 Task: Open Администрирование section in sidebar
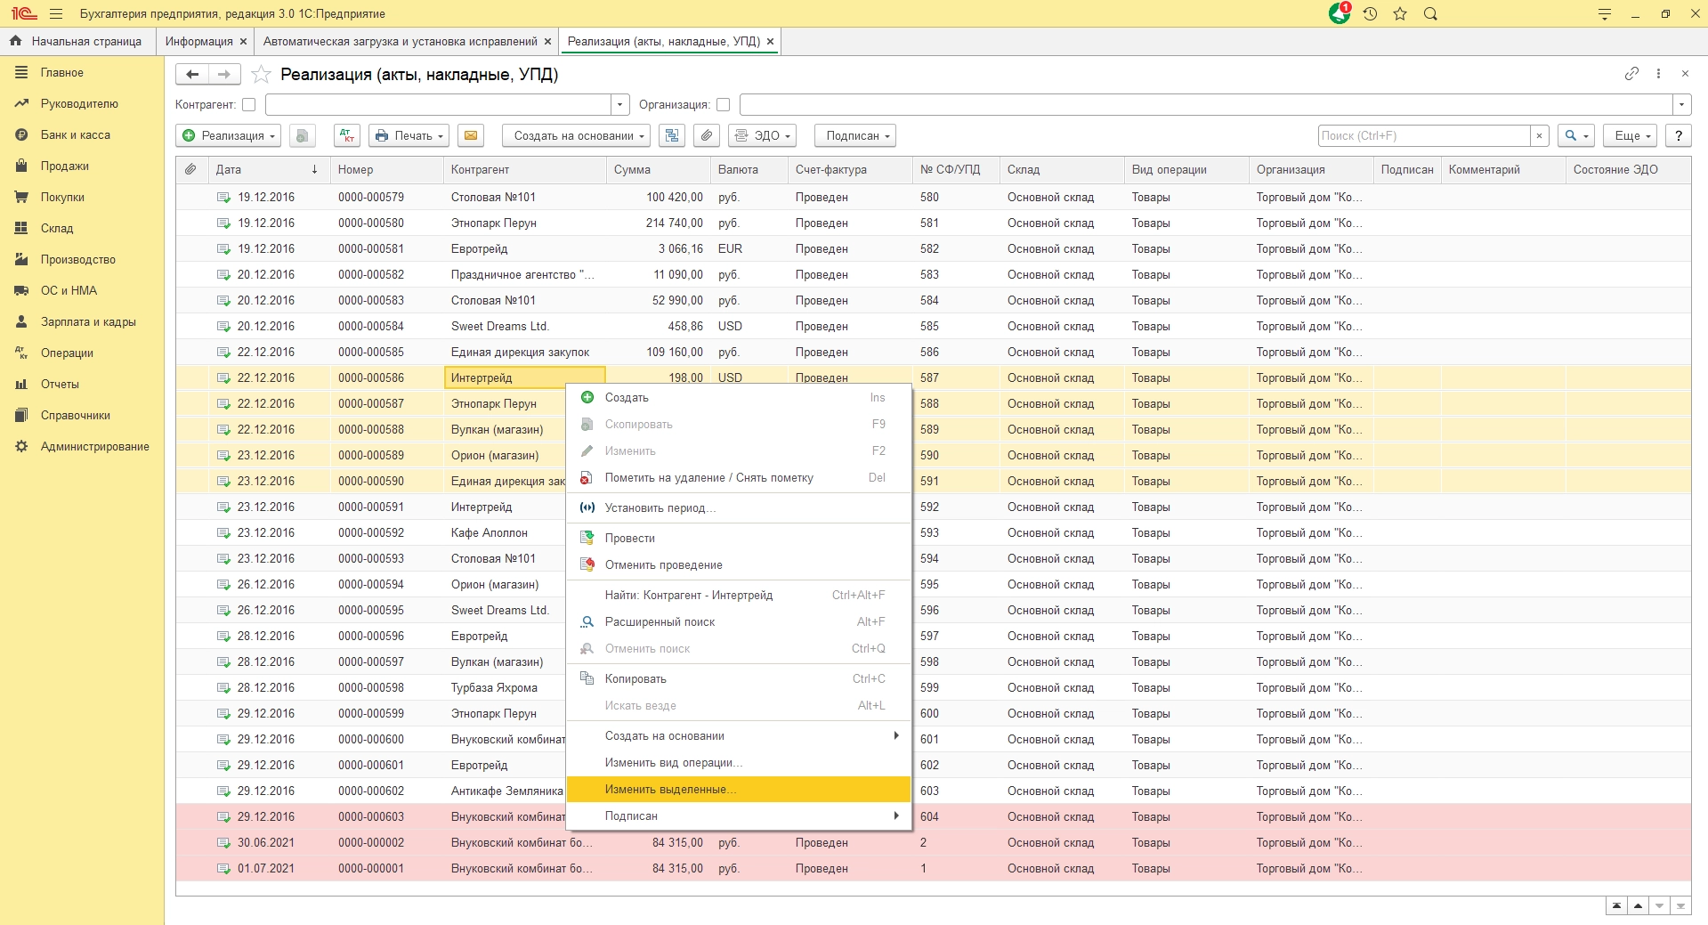click(95, 447)
